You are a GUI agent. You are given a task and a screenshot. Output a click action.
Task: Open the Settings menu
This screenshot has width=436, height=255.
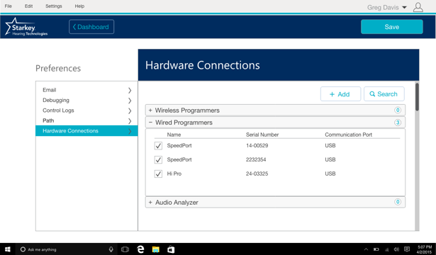tap(54, 6)
